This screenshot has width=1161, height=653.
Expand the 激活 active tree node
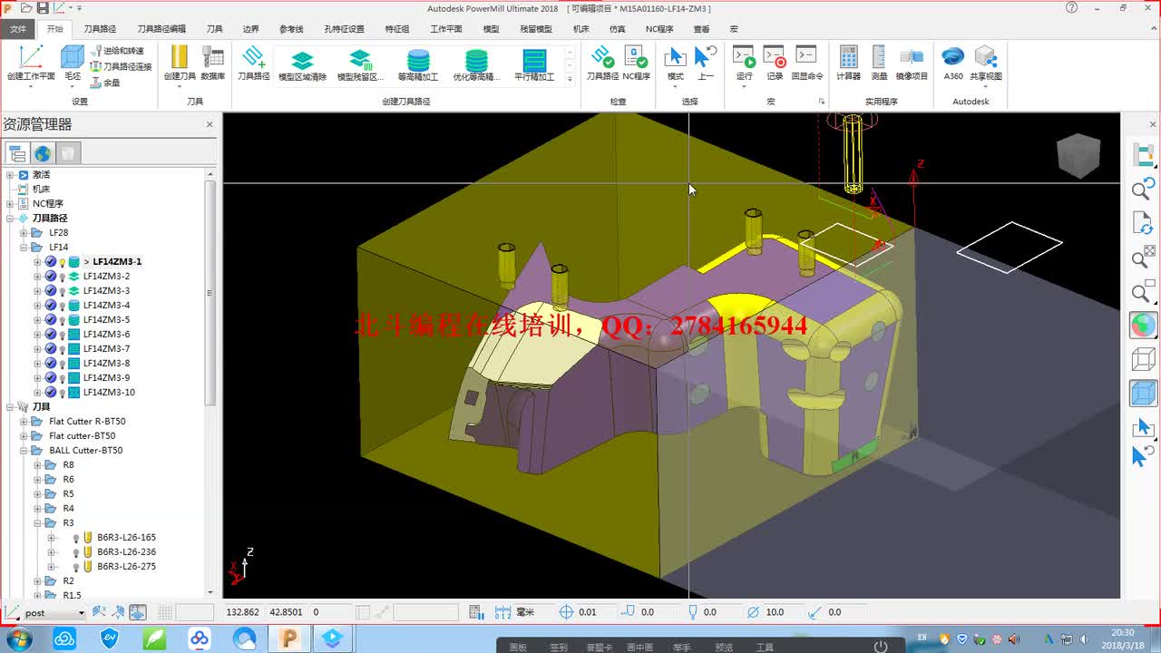pyautogui.click(x=10, y=175)
